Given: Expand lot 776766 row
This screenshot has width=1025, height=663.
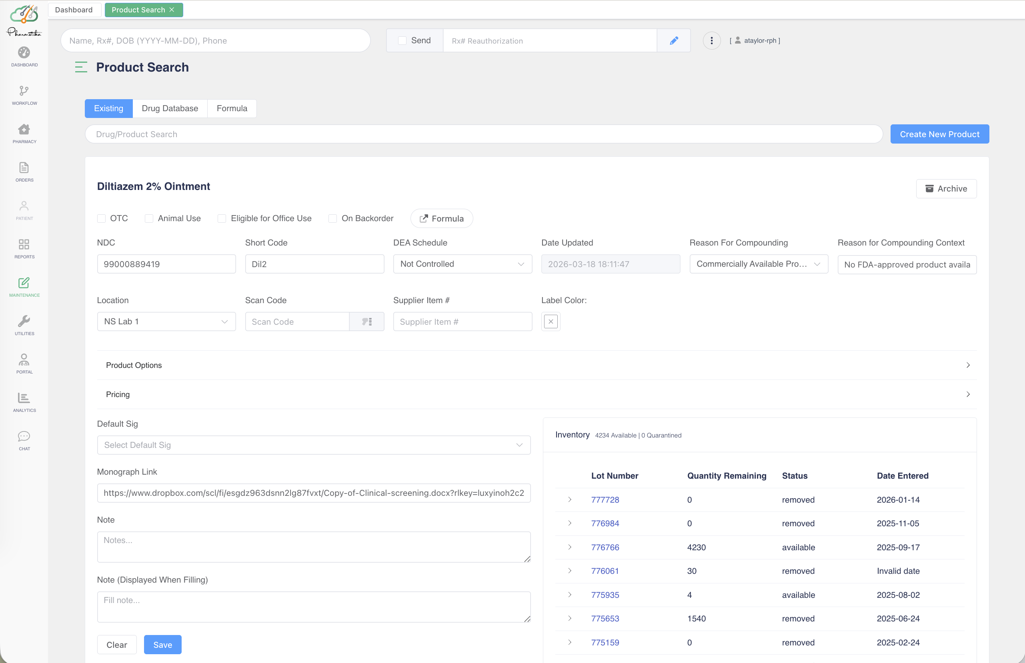Looking at the screenshot, I should pos(570,547).
